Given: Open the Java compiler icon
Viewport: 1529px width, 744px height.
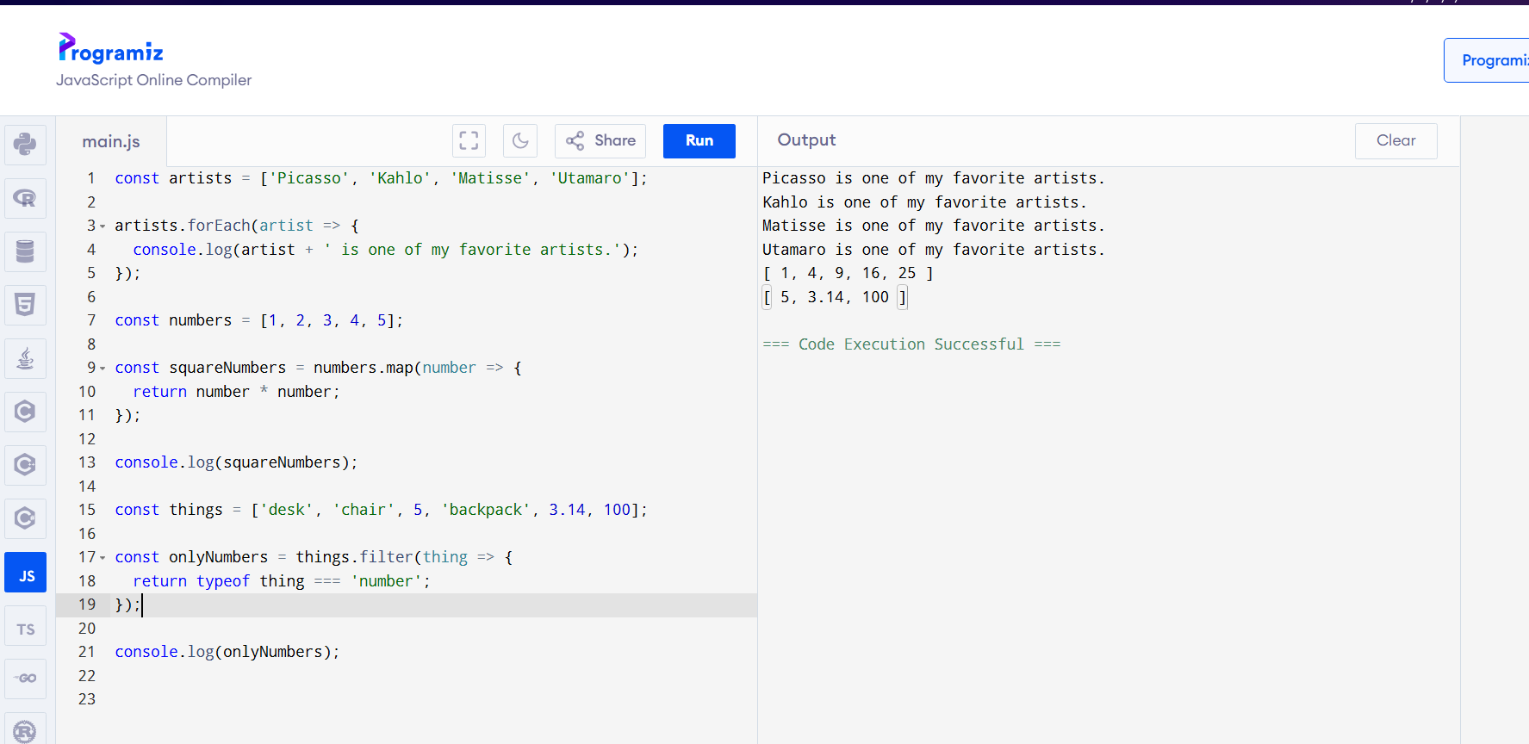Looking at the screenshot, I should click(x=25, y=358).
